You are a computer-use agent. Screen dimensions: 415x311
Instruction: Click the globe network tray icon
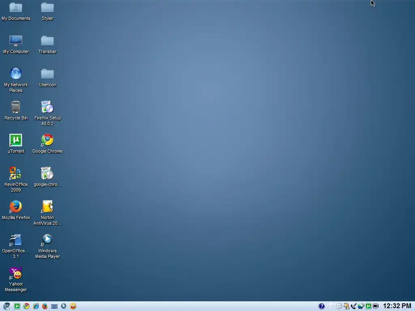pyautogui.click(x=361, y=306)
